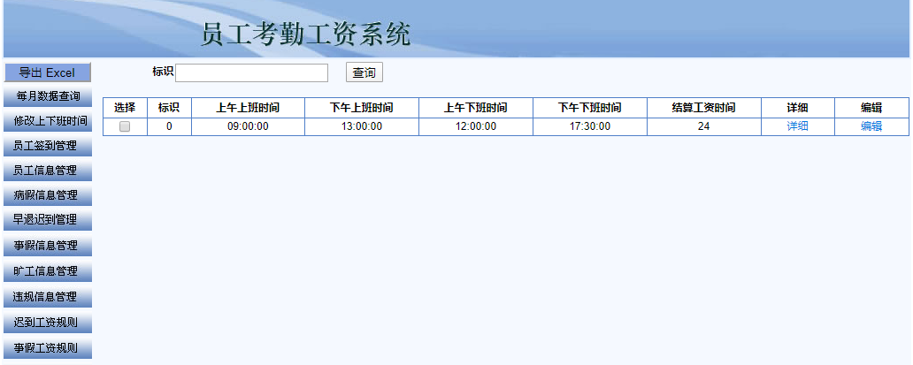Navigate to 早退迟到管理
This screenshot has height=365, width=913.
47,220
